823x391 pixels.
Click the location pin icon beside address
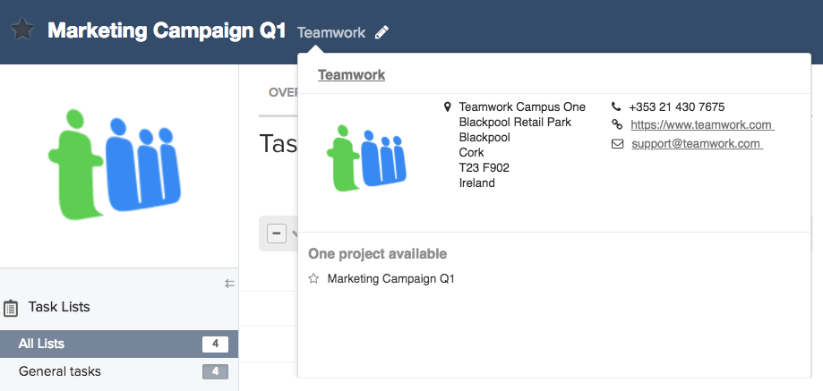447,107
